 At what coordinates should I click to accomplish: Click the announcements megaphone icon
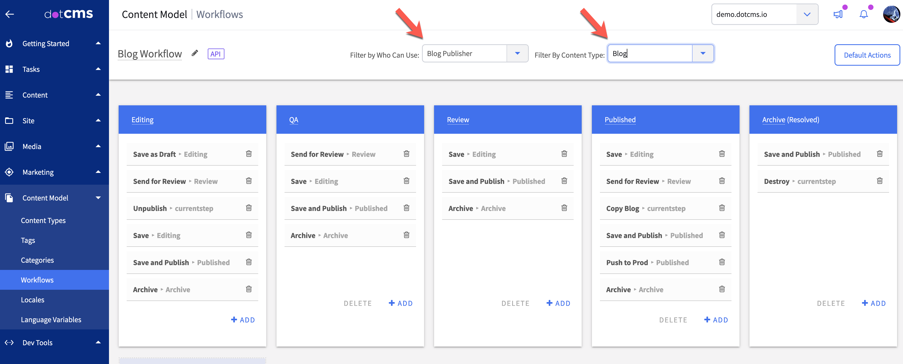coord(838,14)
